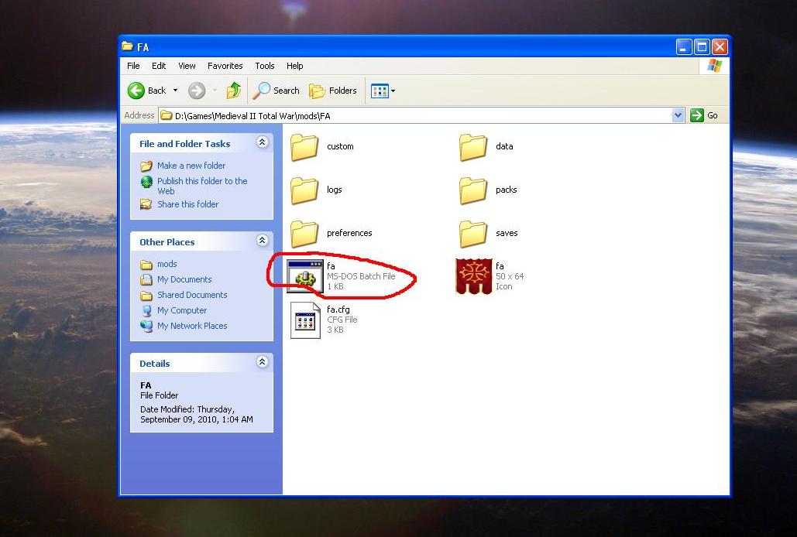The height and width of the screenshot is (537, 797).
Task: Select the packs folder icon
Action: (x=473, y=190)
